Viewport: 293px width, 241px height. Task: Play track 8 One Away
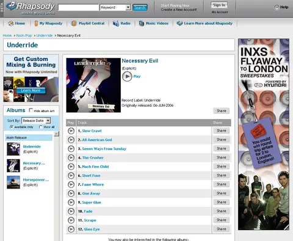click(71, 193)
